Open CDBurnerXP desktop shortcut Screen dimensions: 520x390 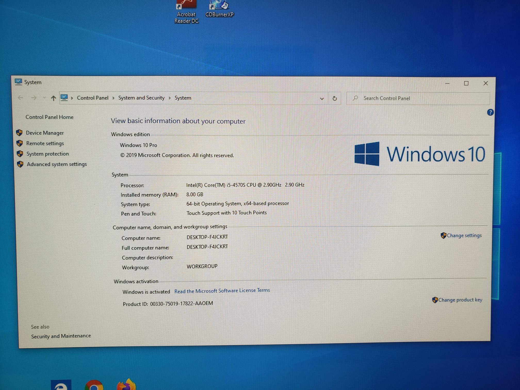[219, 9]
